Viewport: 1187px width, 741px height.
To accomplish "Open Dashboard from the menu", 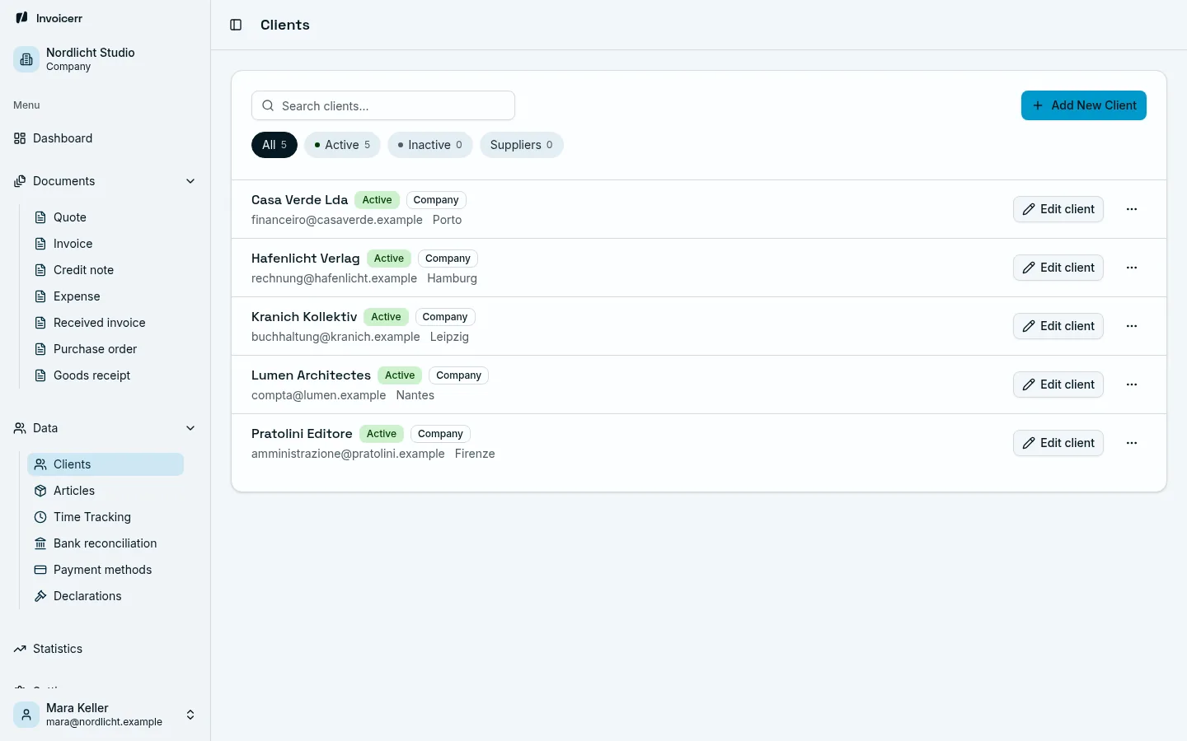I will point(106,138).
